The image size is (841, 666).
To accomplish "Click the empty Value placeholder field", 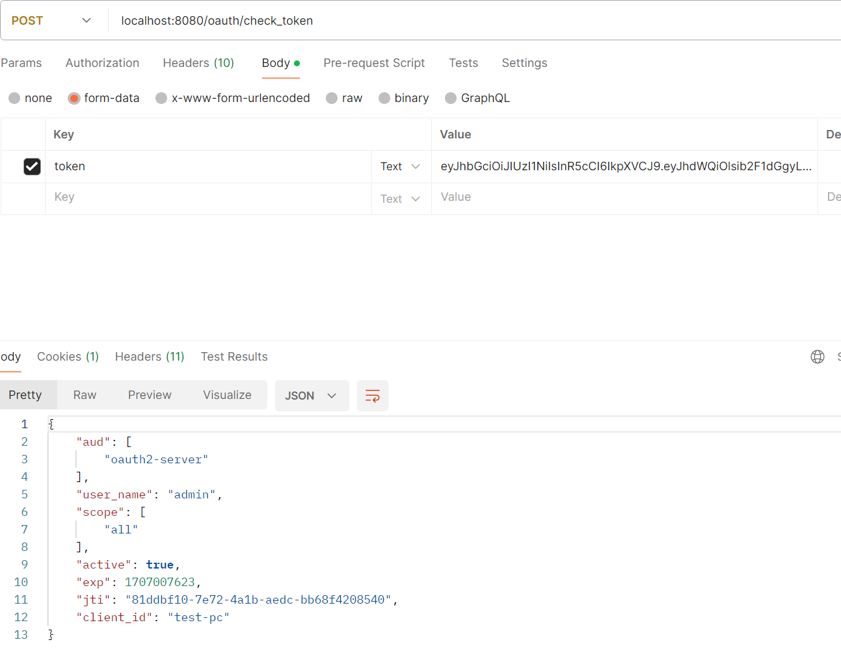I will pos(624,197).
